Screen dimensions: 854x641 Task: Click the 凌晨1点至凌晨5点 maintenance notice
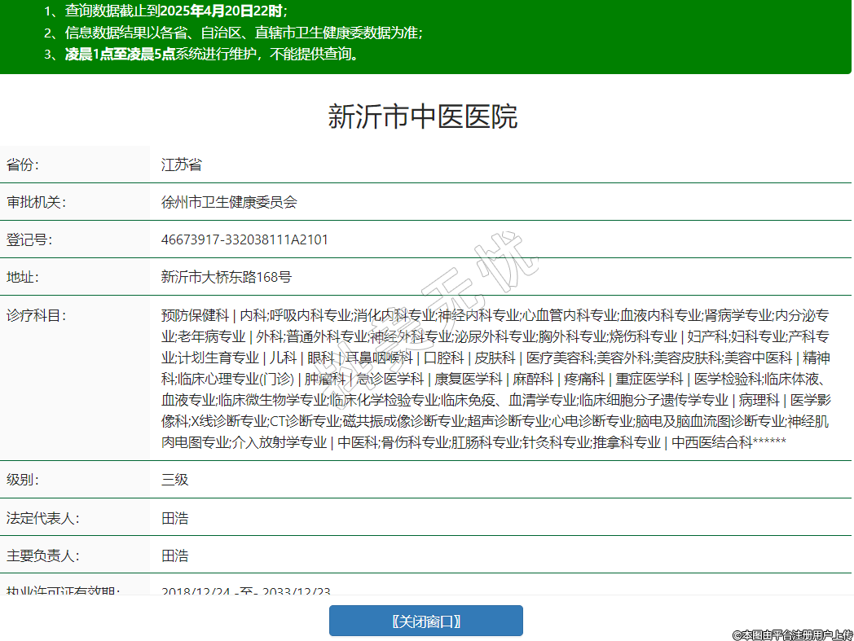tap(120, 55)
